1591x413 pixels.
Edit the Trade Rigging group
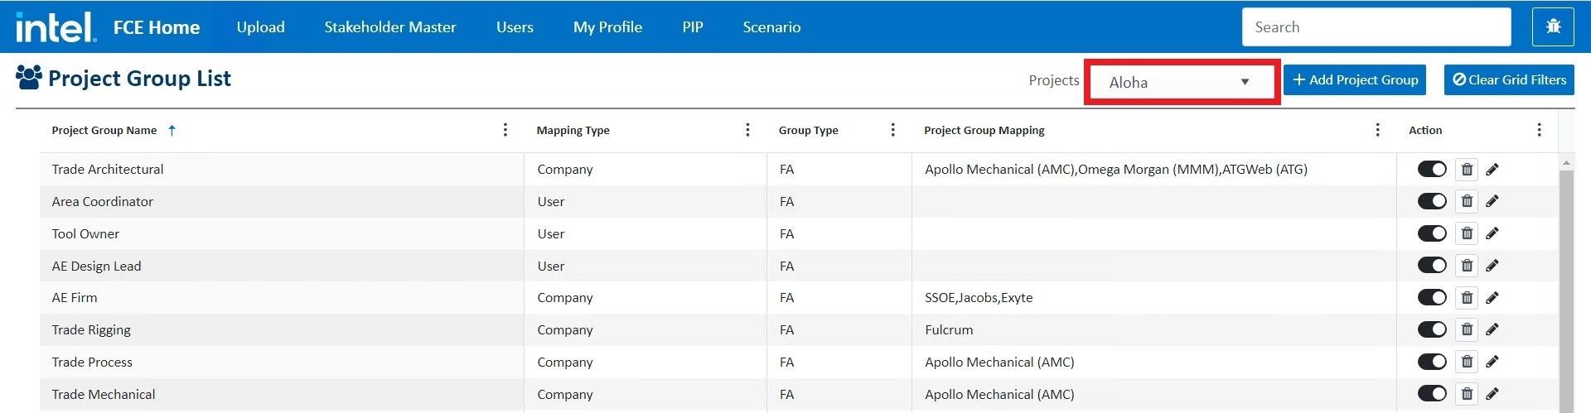tap(1492, 329)
